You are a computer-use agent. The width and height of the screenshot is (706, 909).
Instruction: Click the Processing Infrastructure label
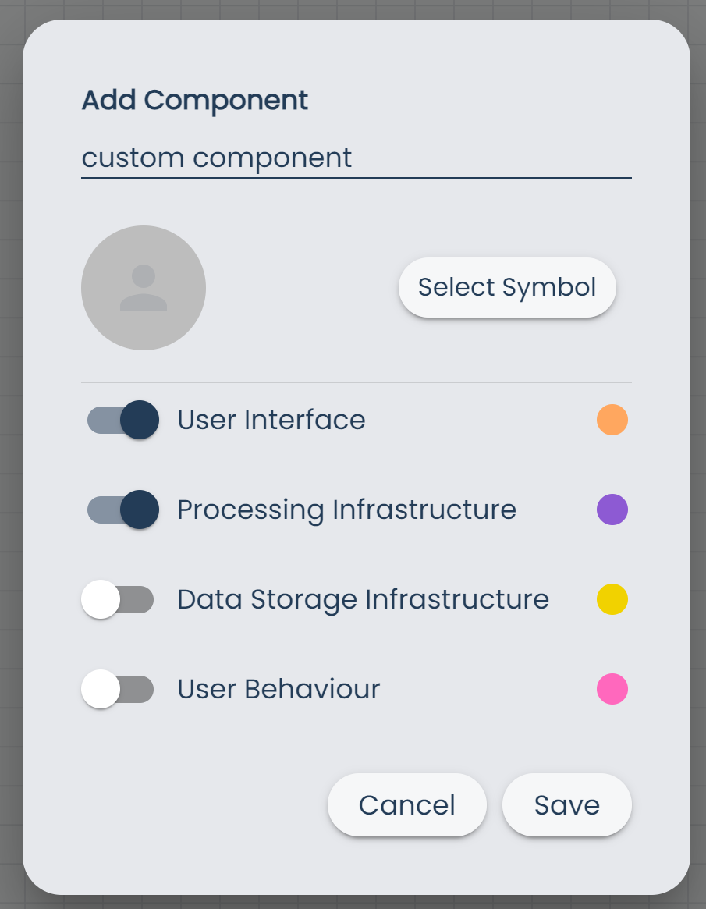pos(347,510)
